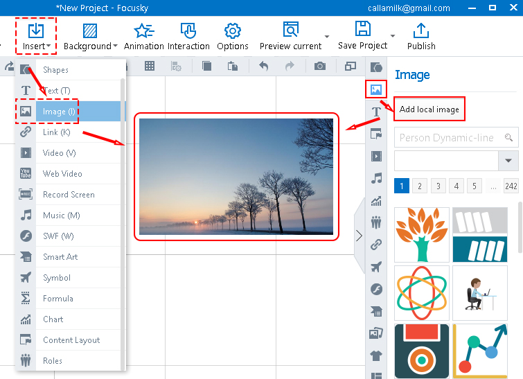Choose SWF (W) from Insert menu
The width and height of the screenshot is (523, 379).
(68, 236)
